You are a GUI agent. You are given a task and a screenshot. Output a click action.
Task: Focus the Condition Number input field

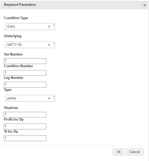coord(25,73)
